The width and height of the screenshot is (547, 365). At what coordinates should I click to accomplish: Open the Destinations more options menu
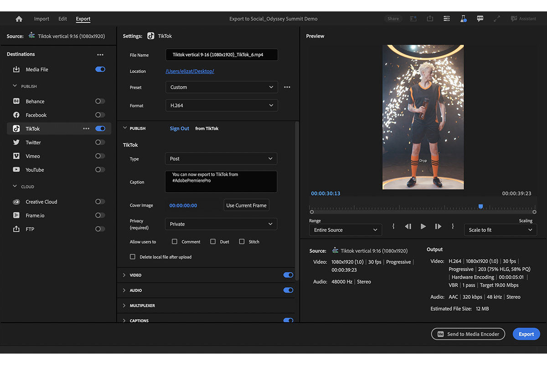pos(100,55)
